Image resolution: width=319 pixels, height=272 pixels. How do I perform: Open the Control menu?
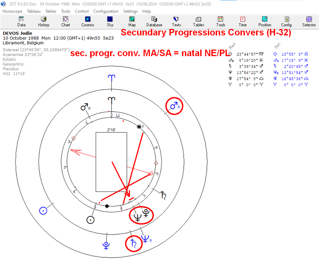(x=82, y=11)
